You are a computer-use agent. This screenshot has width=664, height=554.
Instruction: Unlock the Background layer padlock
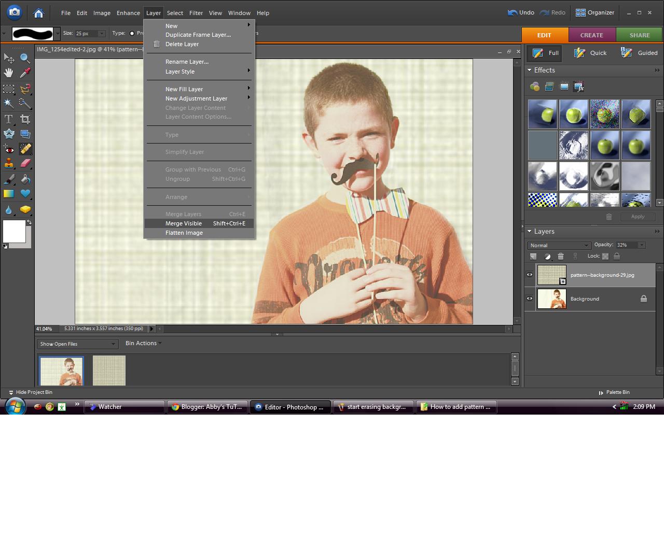[x=644, y=299]
